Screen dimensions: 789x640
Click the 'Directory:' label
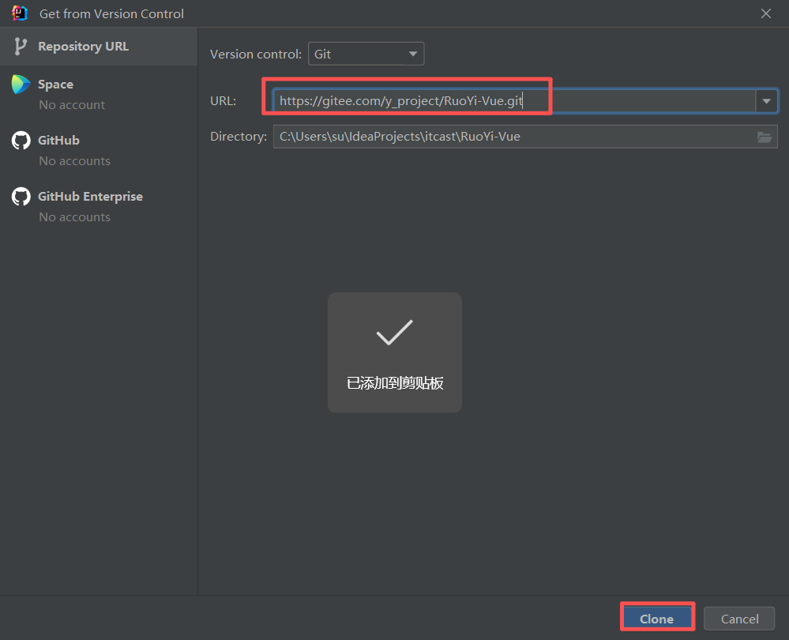(239, 137)
